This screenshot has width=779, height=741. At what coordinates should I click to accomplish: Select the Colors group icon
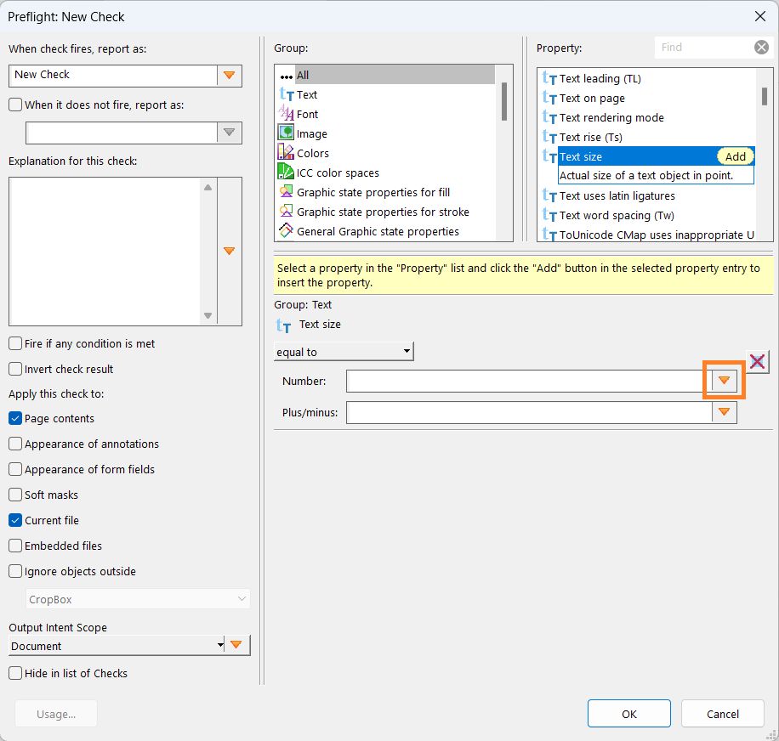(x=286, y=152)
